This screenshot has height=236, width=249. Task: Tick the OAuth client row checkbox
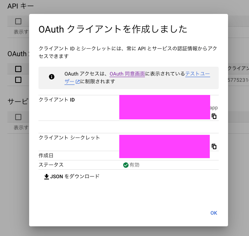pyautogui.click(x=18, y=80)
